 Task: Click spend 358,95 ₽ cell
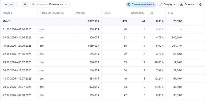click(x=95, y=29)
